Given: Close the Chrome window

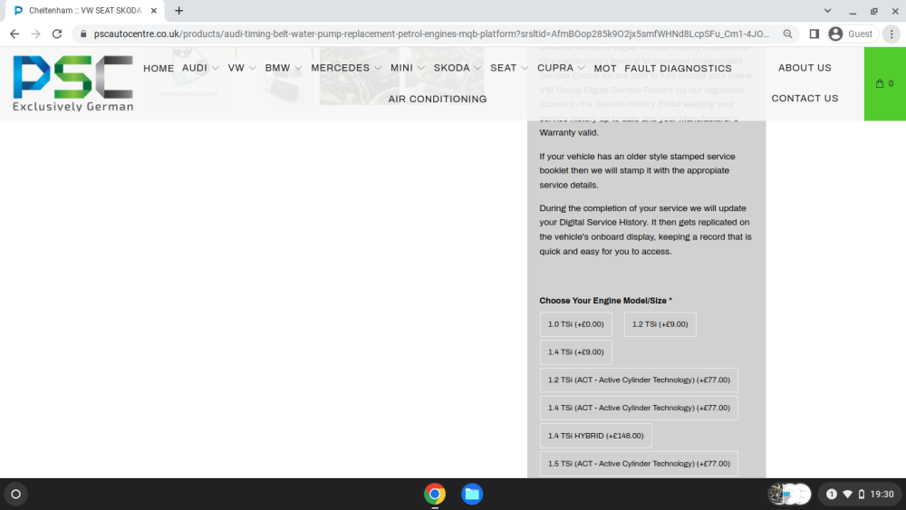Looking at the screenshot, I should pyautogui.click(x=895, y=10).
